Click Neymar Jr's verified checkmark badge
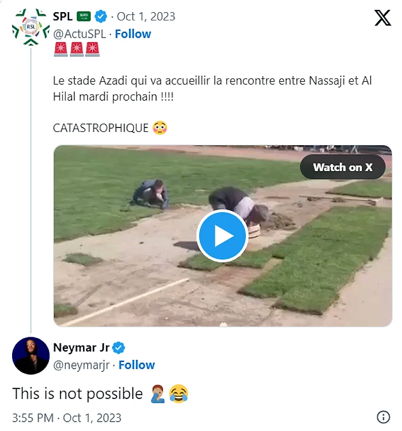Image resolution: width=402 pixels, height=431 pixels. 119,348
